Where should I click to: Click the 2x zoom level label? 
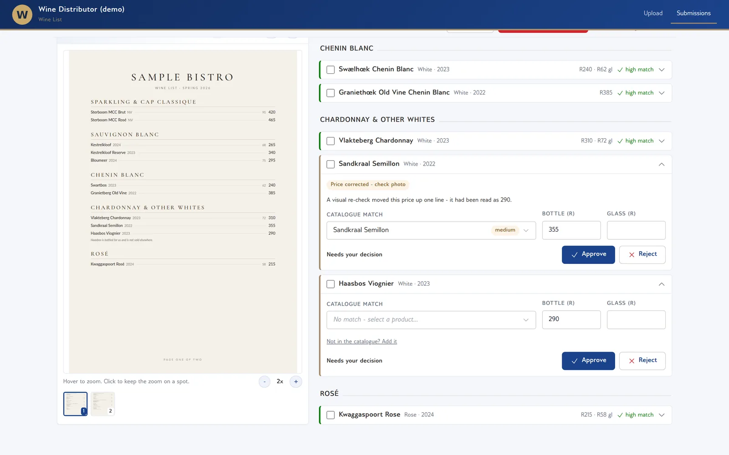(x=280, y=382)
